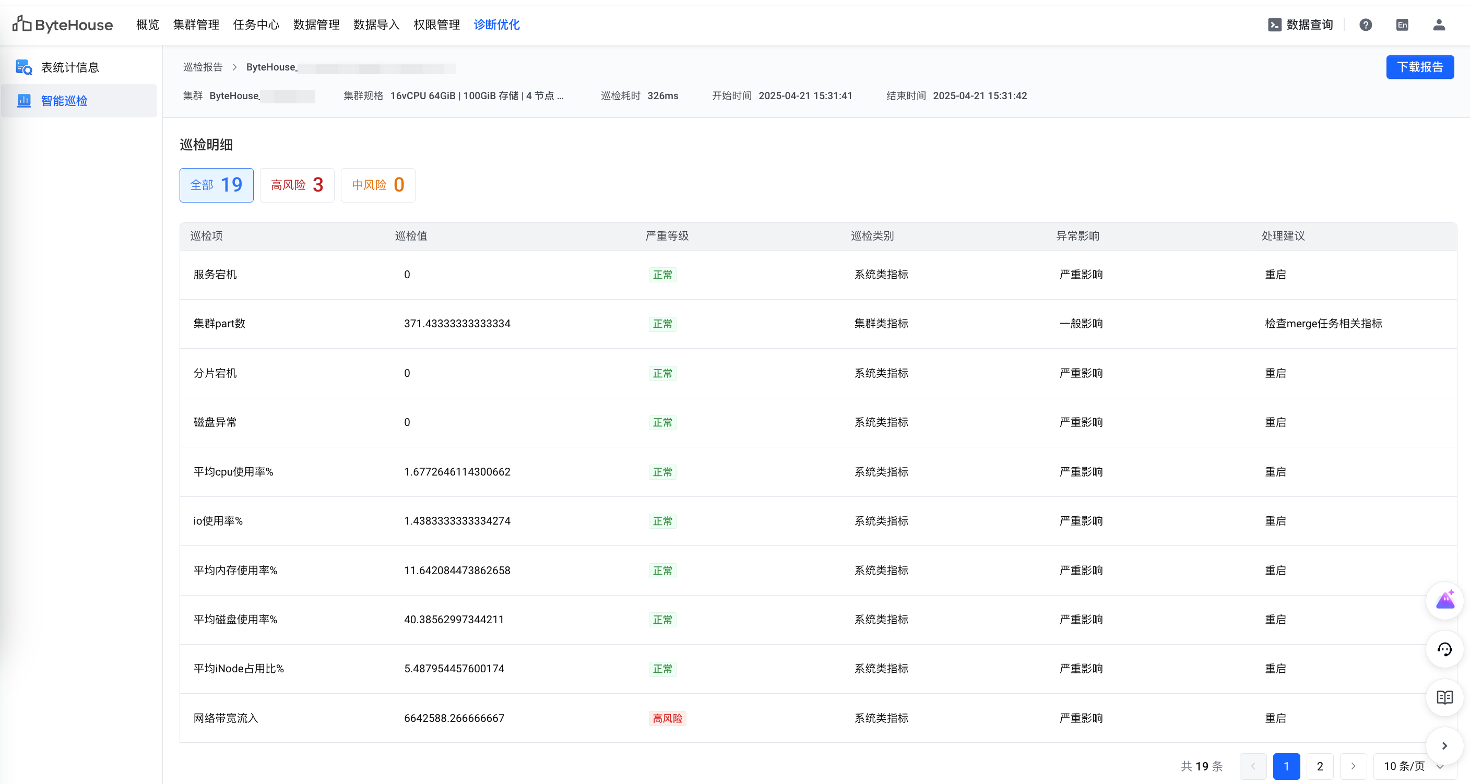1470x784 pixels.
Task: Open the 数据导入 menu
Action: (x=376, y=25)
